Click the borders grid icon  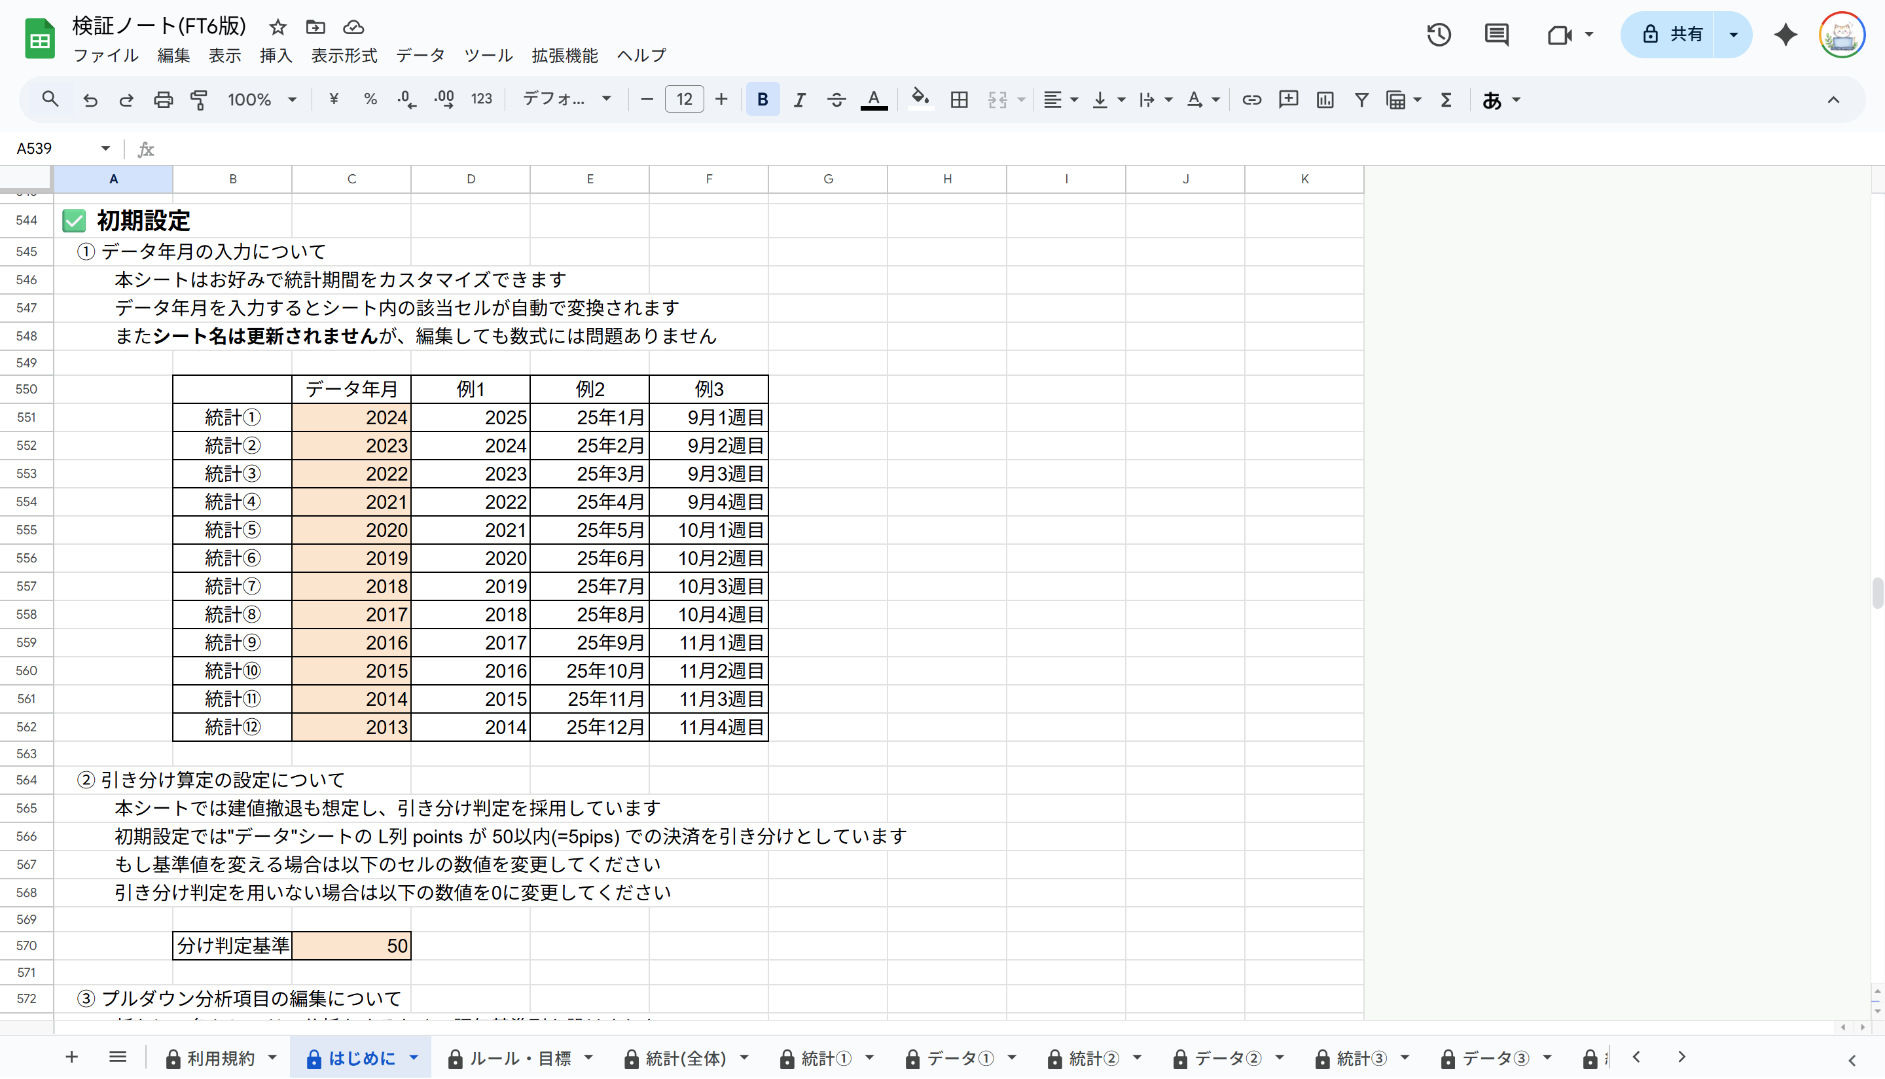pos(959,100)
